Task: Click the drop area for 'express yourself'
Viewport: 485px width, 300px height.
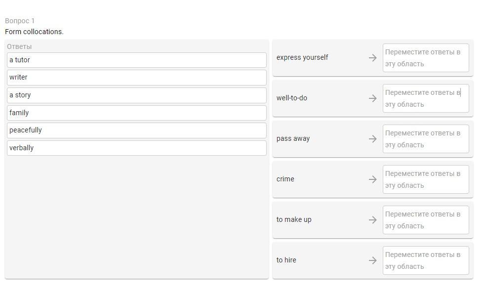Action: coord(425,58)
